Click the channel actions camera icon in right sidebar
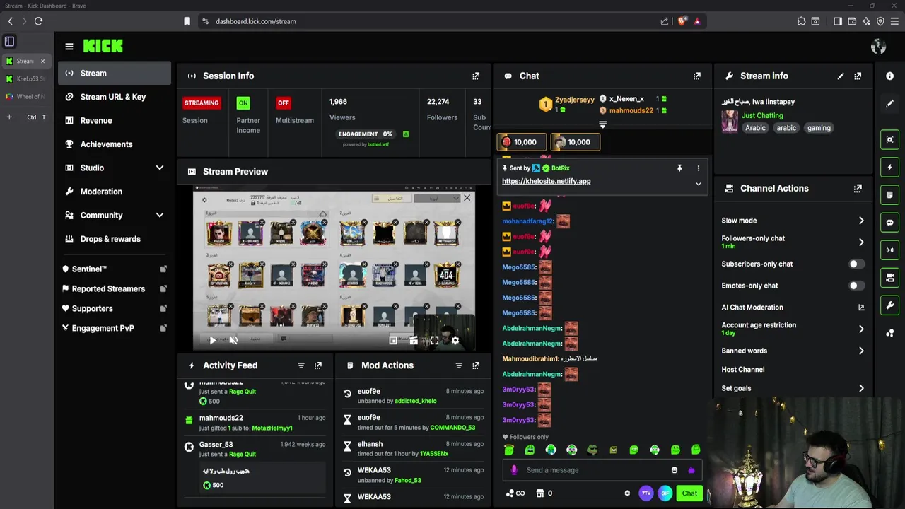 [x=890, y=277]
